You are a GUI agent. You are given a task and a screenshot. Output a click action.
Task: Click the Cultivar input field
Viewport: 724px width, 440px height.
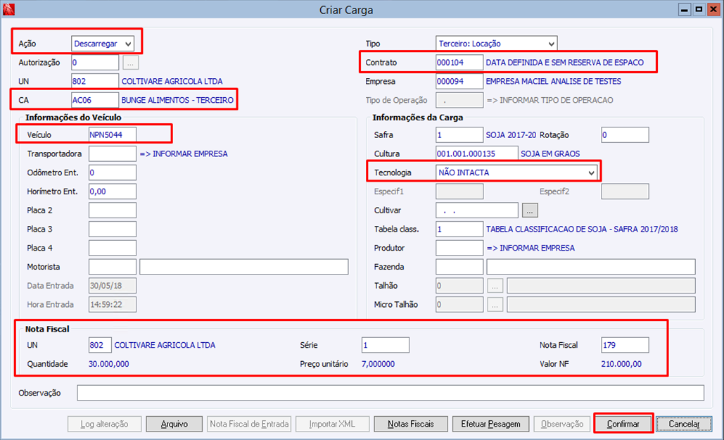[x=477, y=210]
